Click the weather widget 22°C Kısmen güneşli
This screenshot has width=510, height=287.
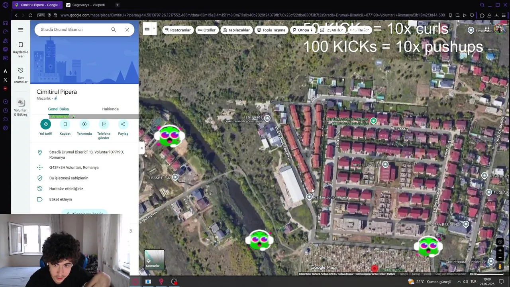430,281
